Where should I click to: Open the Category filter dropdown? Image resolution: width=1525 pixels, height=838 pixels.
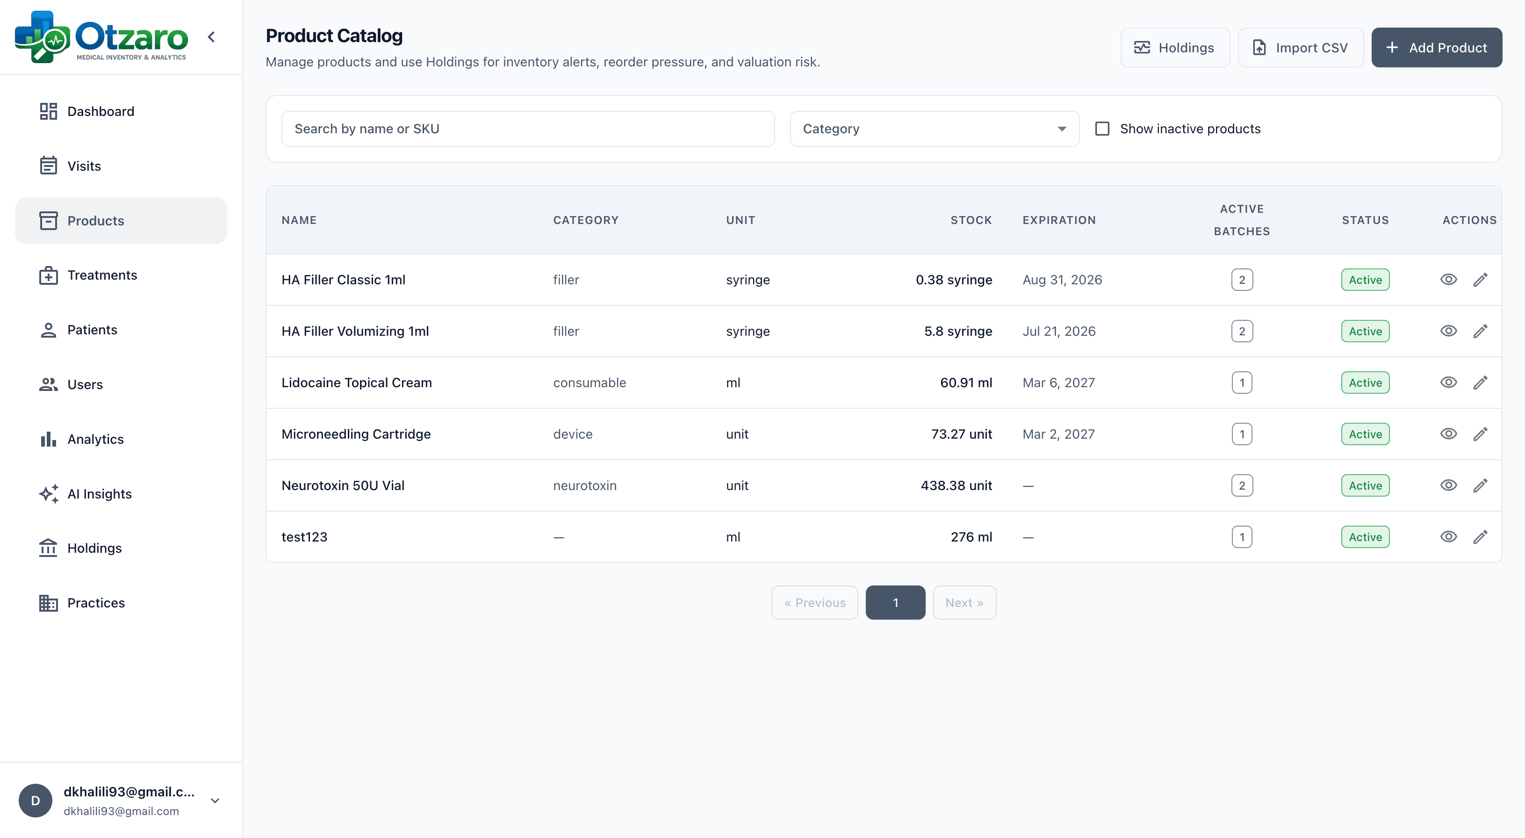click(934, 129)
